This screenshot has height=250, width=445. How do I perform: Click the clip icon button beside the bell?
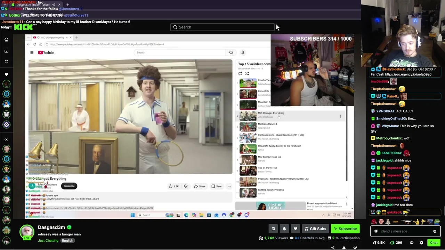pos(273,229)
